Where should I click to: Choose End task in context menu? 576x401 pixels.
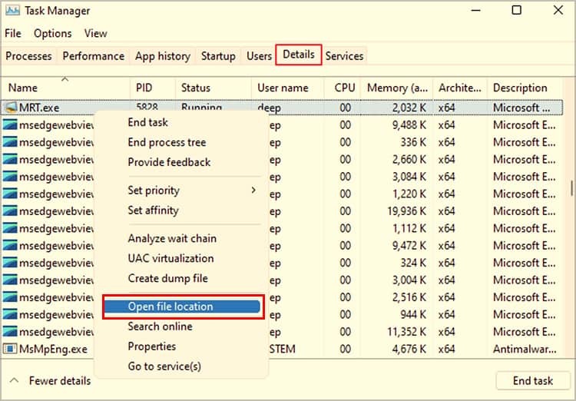pos(148,122)
